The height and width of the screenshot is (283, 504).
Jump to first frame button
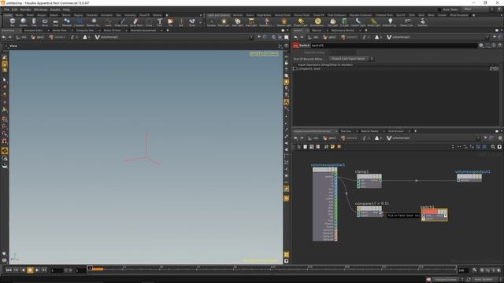click(x=9, y=270)
